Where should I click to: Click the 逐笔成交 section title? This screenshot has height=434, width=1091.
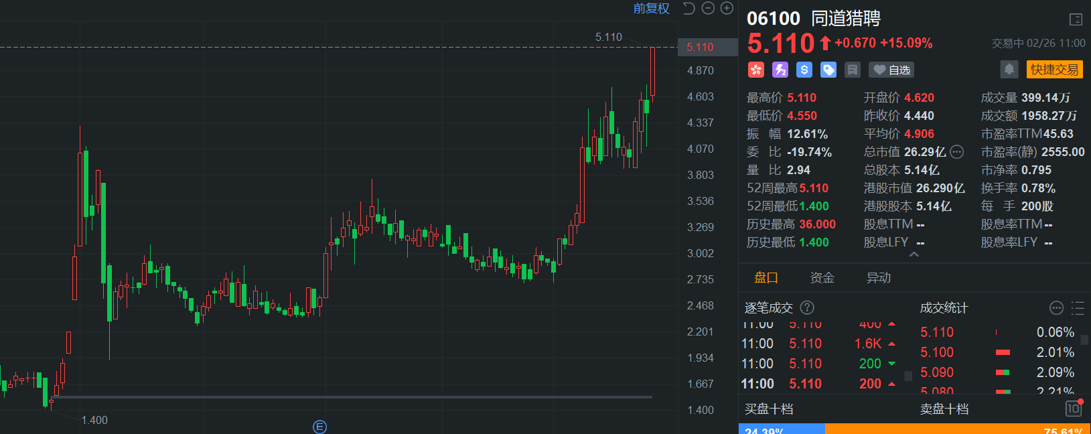(x=769, y=308)
